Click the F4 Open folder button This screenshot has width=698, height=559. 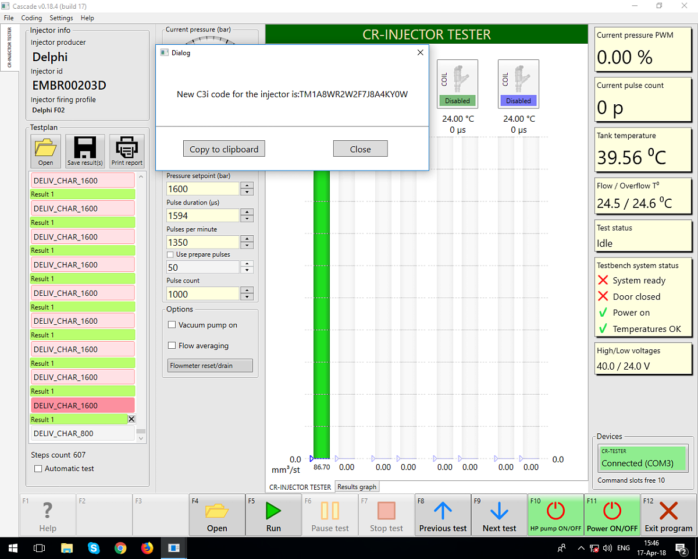tap(217, 515)
